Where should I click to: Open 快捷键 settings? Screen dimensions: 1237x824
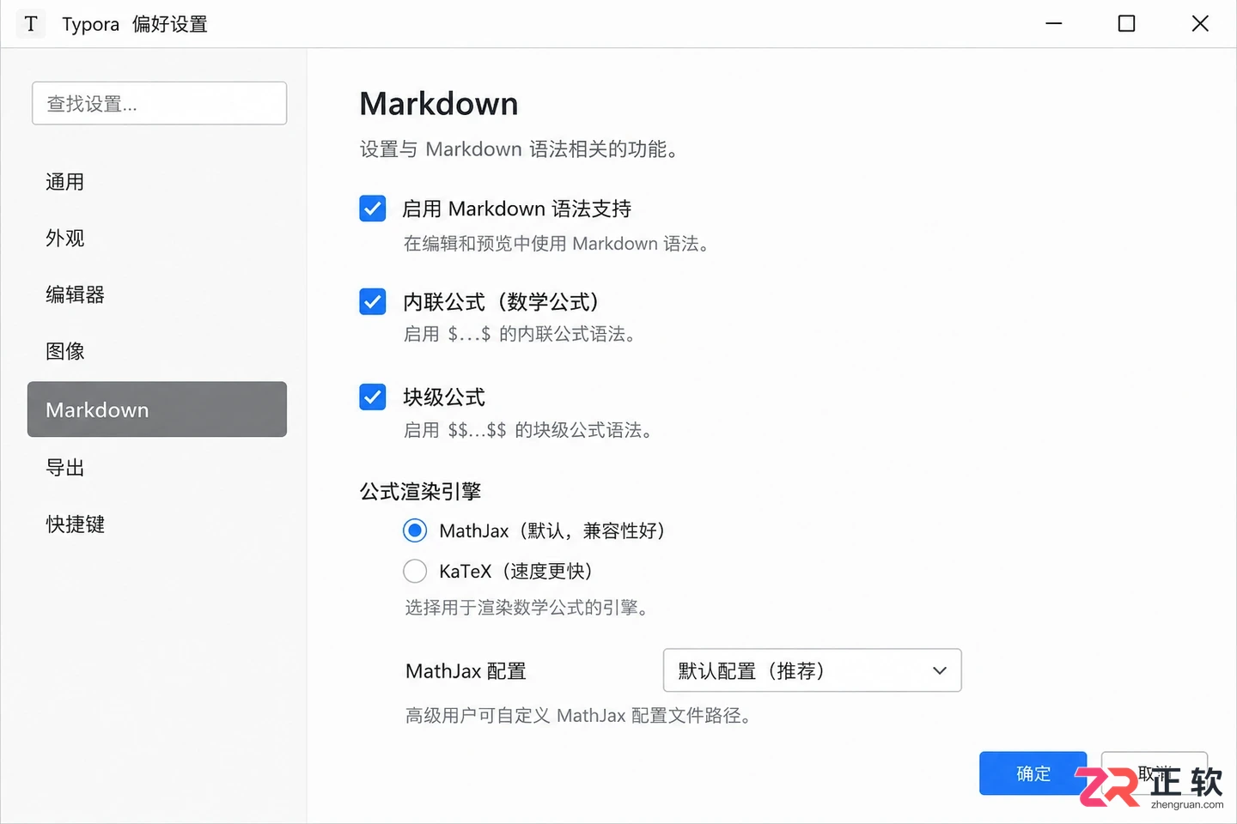[x=75, y=524]
